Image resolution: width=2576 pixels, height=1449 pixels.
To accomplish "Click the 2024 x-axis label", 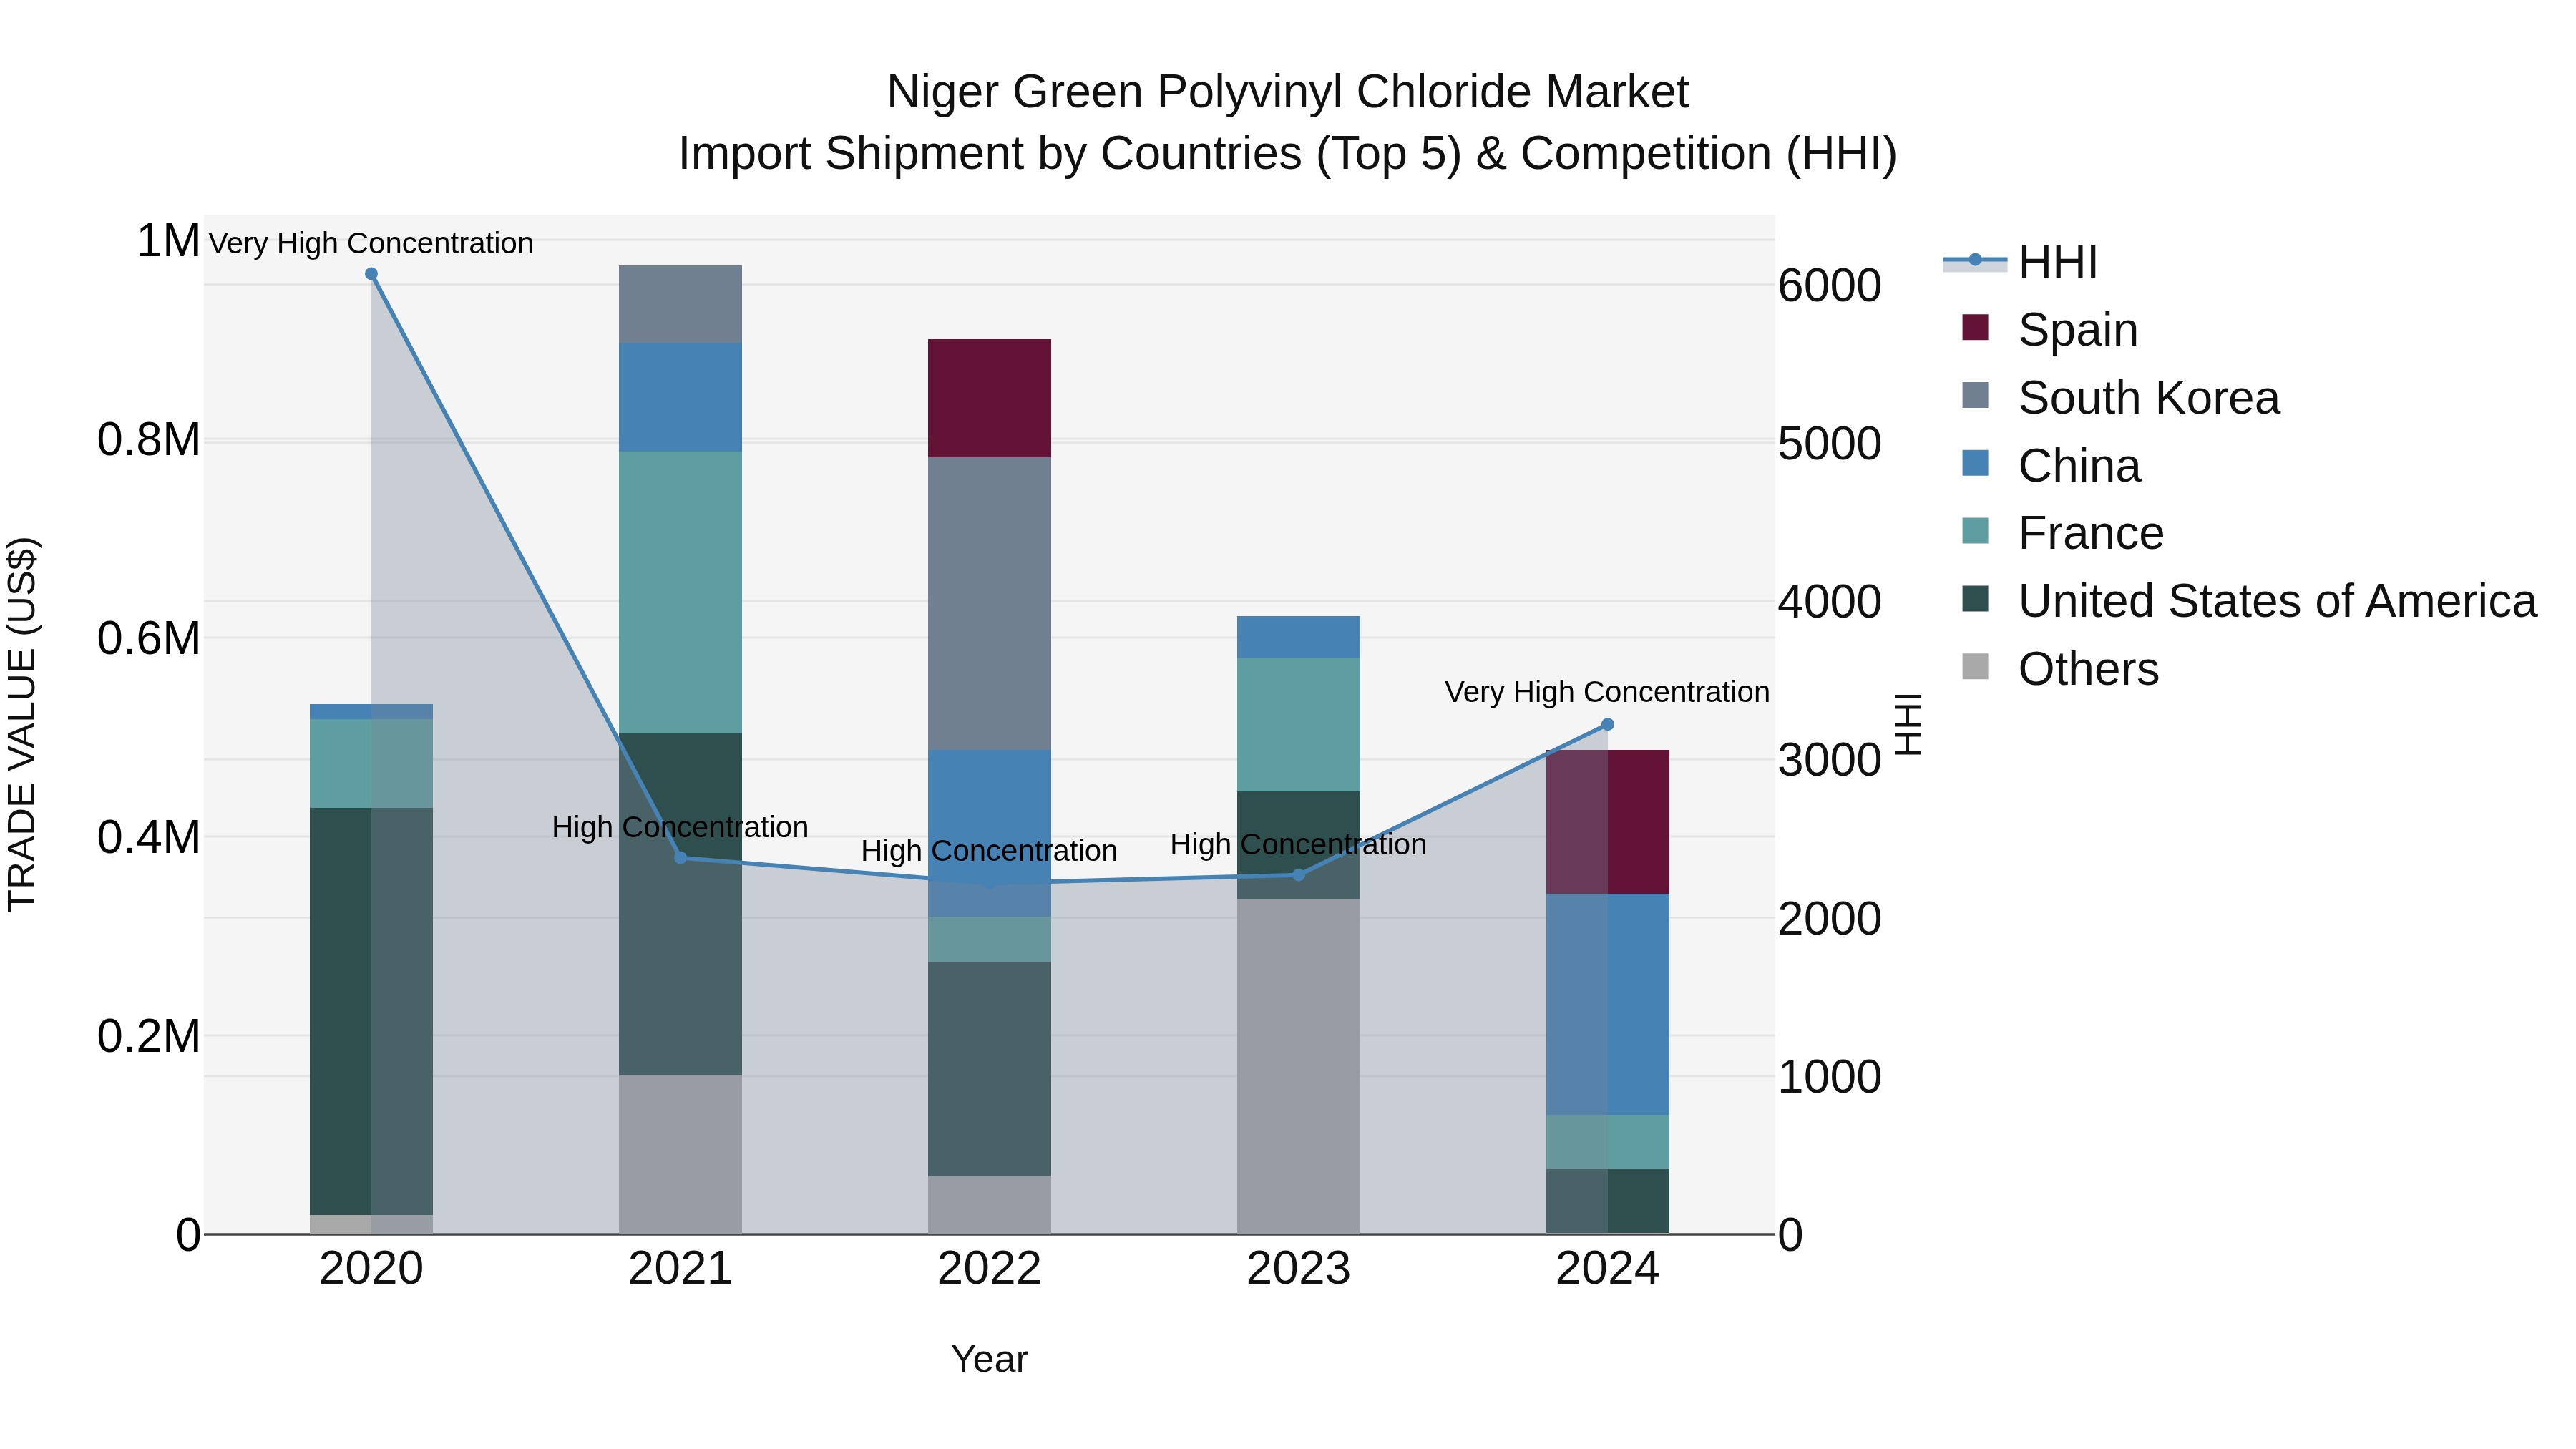I will [x=1607, y=1269].
